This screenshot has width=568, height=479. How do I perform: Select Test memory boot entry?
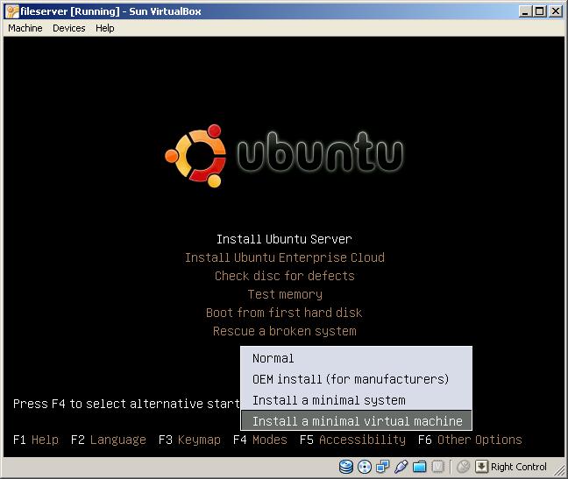pyautogui.click(x=285, y=294)
